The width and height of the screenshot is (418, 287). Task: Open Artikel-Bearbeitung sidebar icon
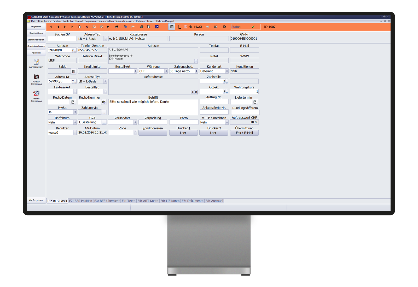pos(36,95)
